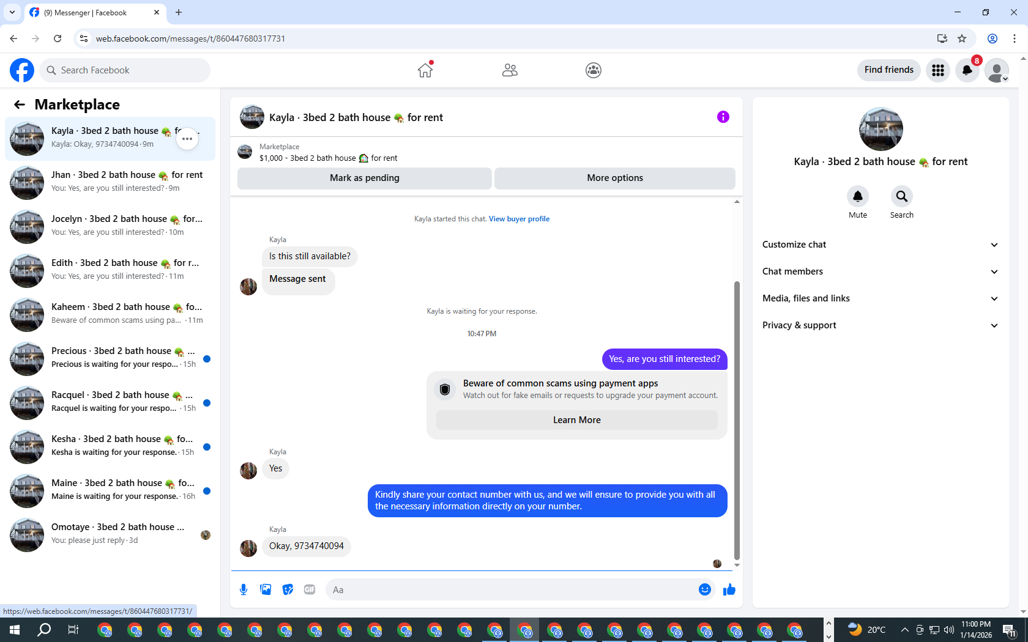This screenshot has width=1028, height=642.
Task: Open the Windows taskbar search icon
Action: pyautogui.click(x=44, y=630)
